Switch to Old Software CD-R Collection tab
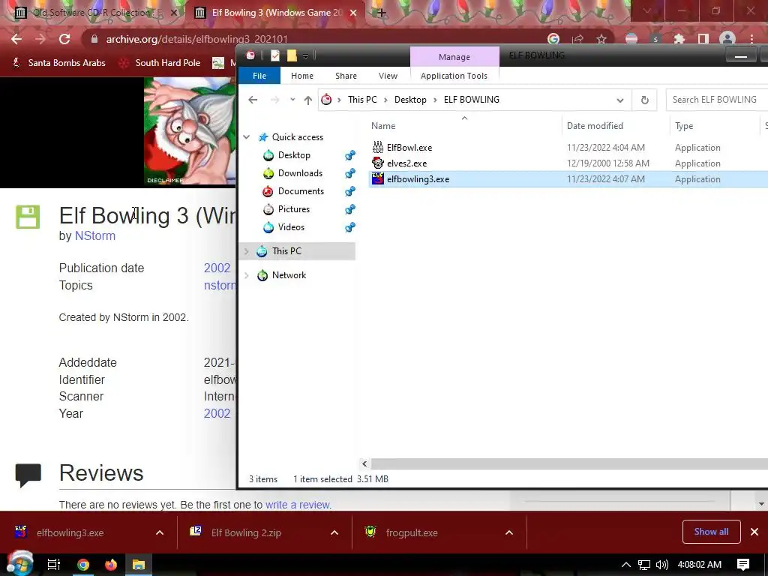Screen dimensions: 768x576 (92, 13)
